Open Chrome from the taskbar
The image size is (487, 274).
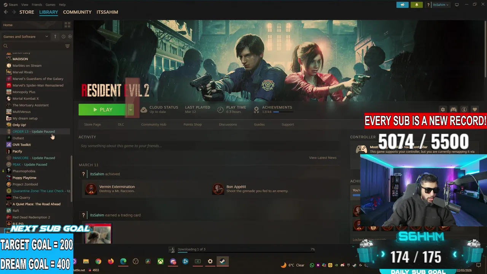[x=99, y=261]
